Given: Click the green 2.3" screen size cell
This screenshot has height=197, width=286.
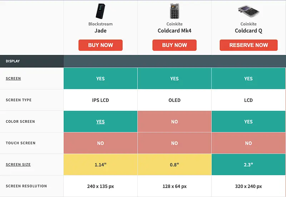Looking at the screenshot, I should [248, 165].
